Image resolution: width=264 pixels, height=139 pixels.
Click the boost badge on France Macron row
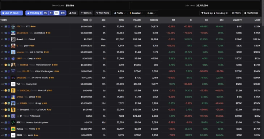(x=55, y=65)
